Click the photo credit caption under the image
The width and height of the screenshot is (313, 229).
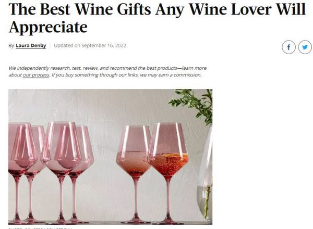tap(40, 228)
